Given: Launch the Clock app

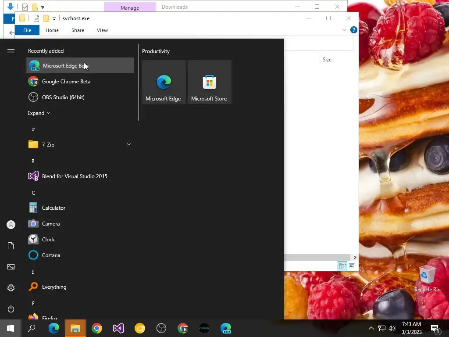Looking at the screenshot, I should pyautogui.click(x=80, y=239).
